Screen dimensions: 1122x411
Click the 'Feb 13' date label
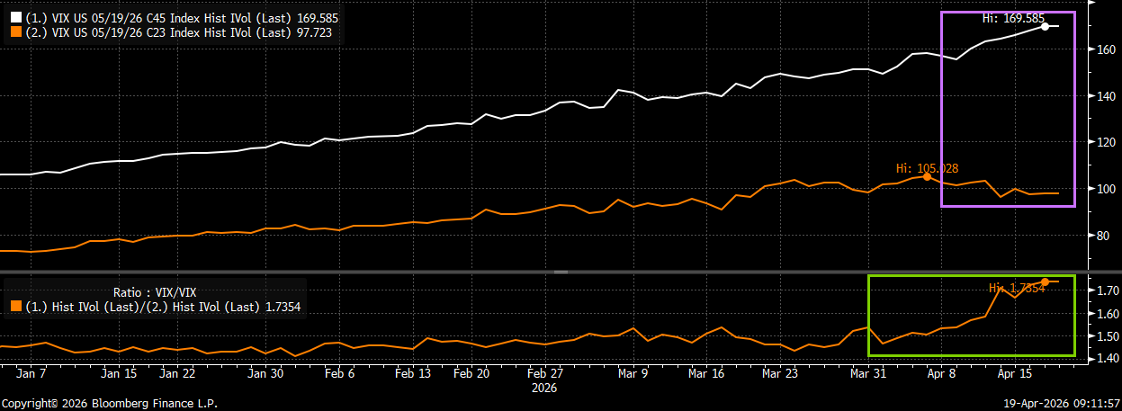click(x=413, y=373)
